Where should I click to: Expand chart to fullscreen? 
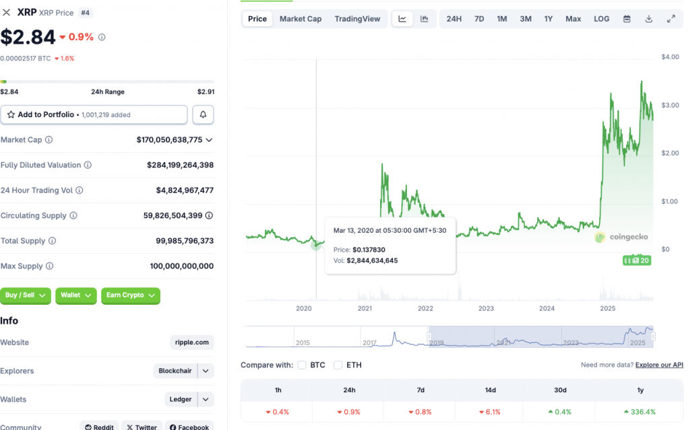(670, 19)
